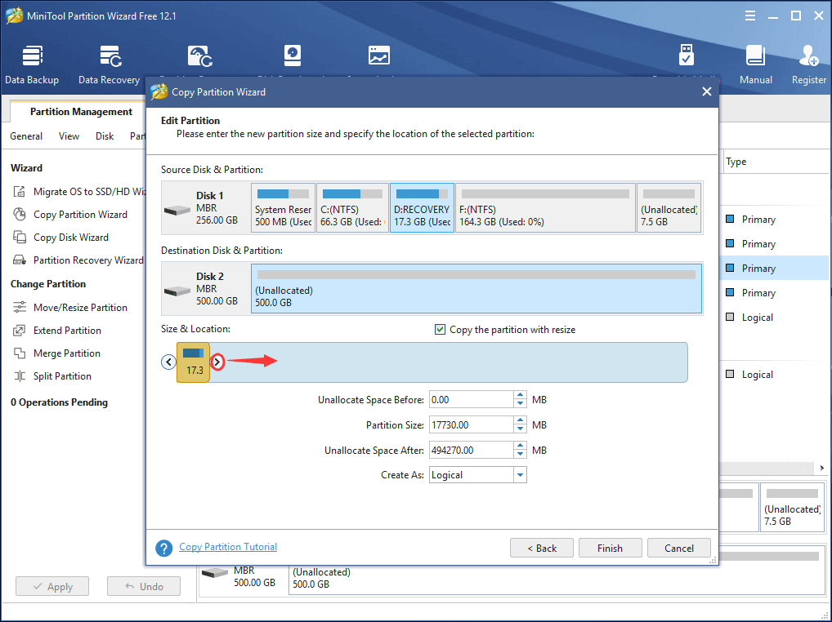Click the Partition Recovery toolbar icon
Image resolution: width=832 pixels, height=622 pixels.
tap(200, 56)
